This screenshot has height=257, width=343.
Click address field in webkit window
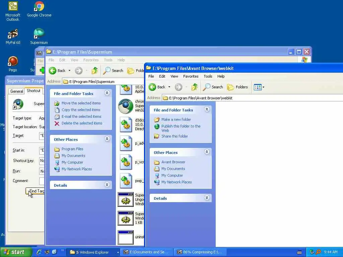tap(253, 98)
